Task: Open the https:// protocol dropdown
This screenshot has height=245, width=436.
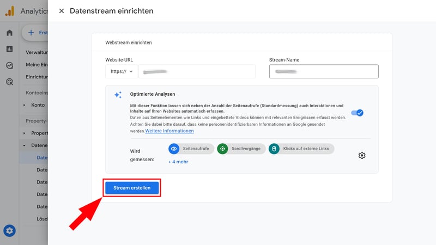Action: coord(122,71)
